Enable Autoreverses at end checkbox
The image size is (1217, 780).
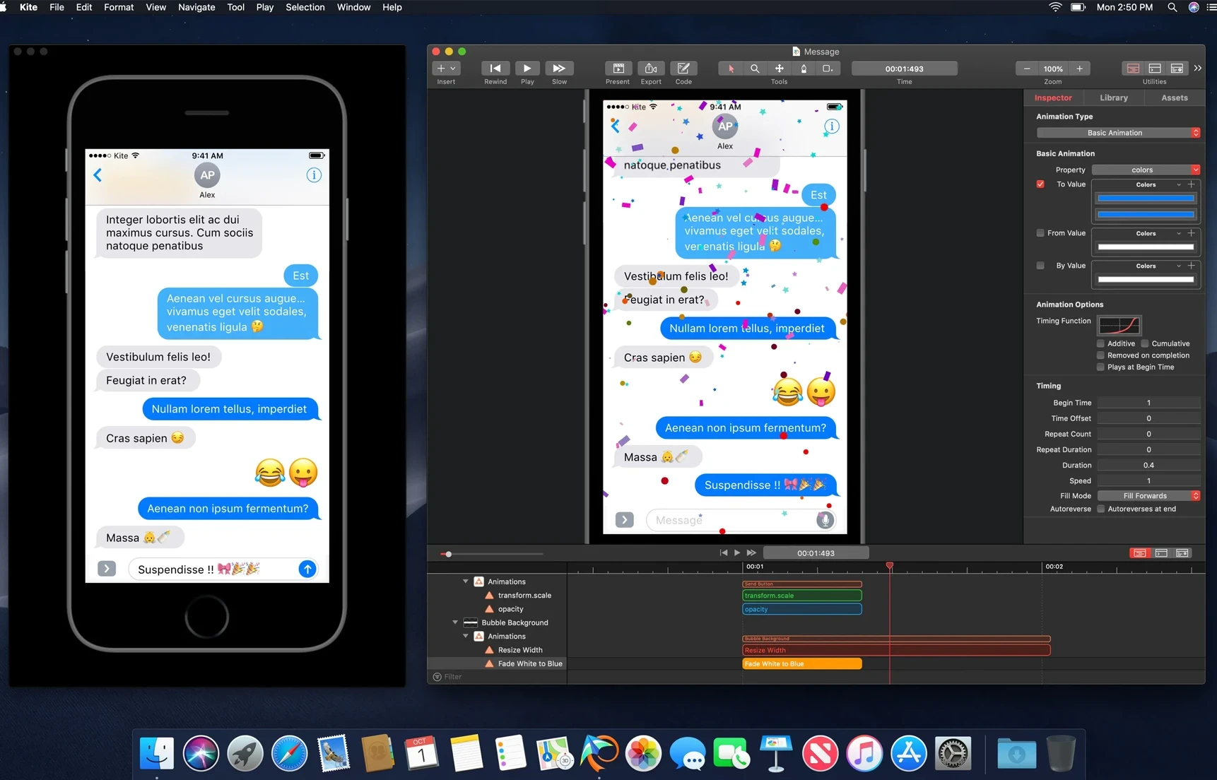click(x=1100, y=509)
